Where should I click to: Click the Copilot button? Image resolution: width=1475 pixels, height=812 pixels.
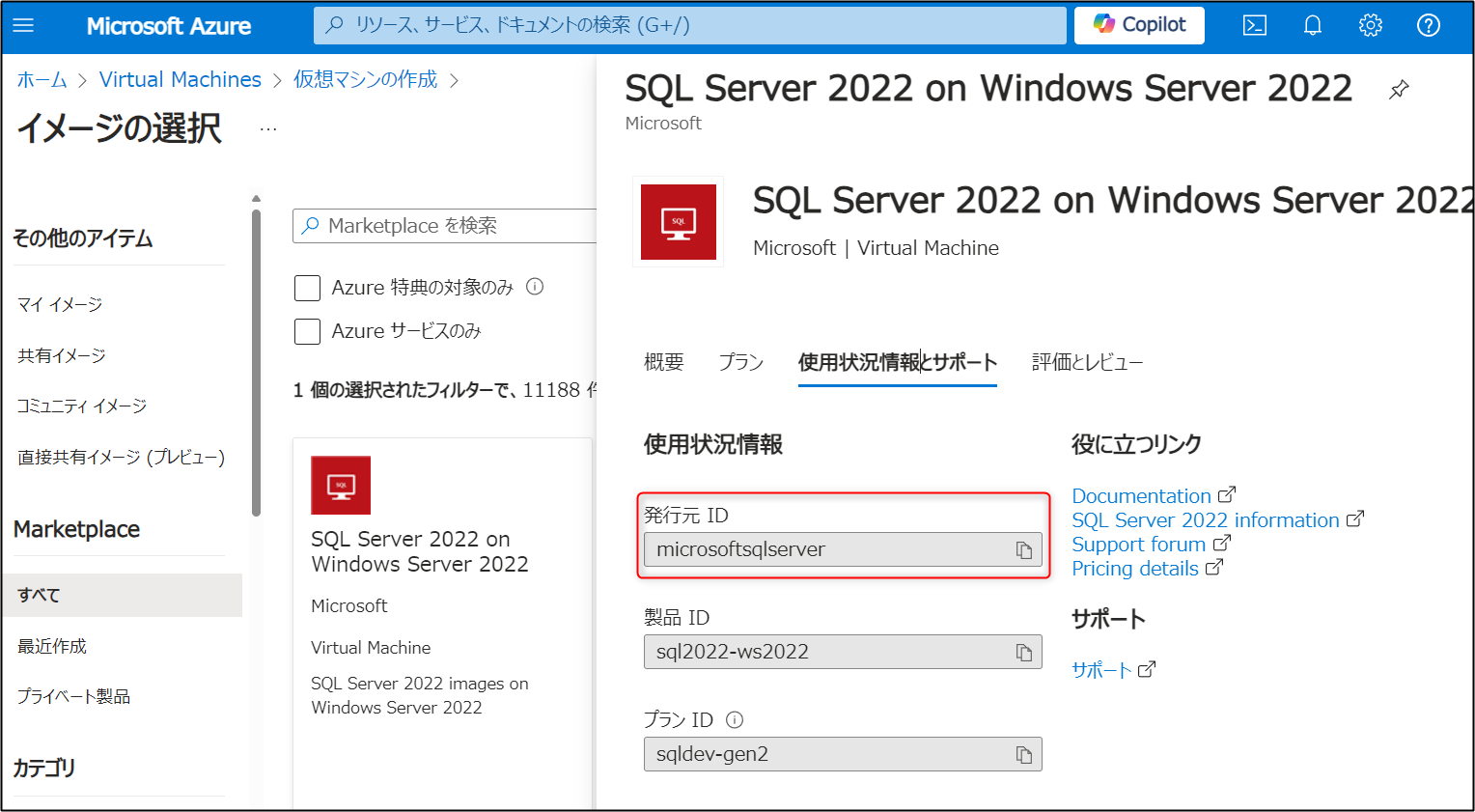[1139, 25]
